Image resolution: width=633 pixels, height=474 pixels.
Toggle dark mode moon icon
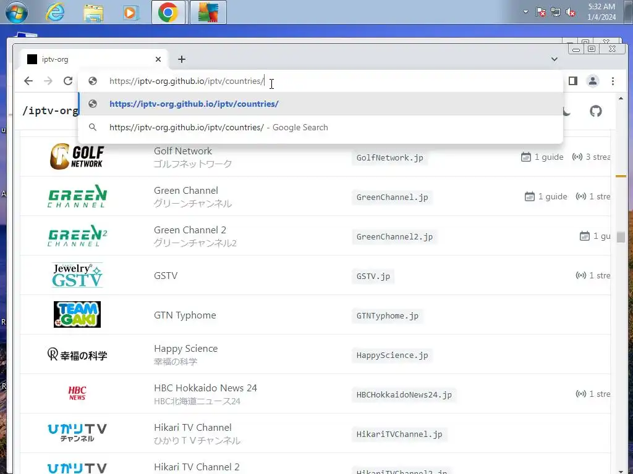tap(566, 112)
